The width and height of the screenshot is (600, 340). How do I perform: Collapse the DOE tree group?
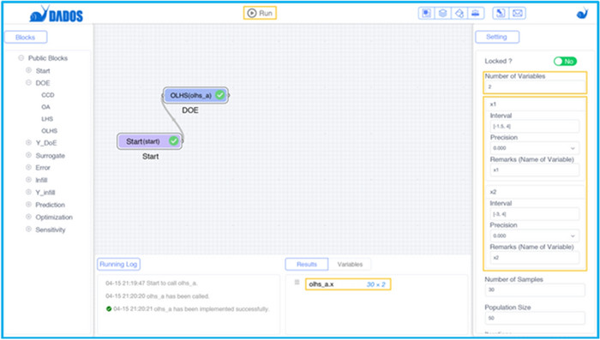tap(28, 82)
